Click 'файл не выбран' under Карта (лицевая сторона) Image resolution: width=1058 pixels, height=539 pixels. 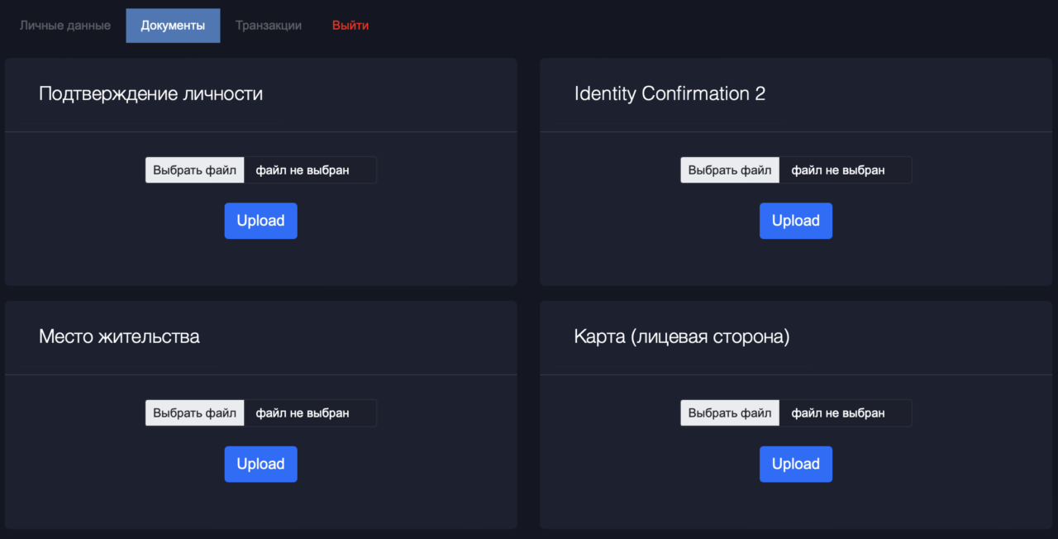[838, 413]
